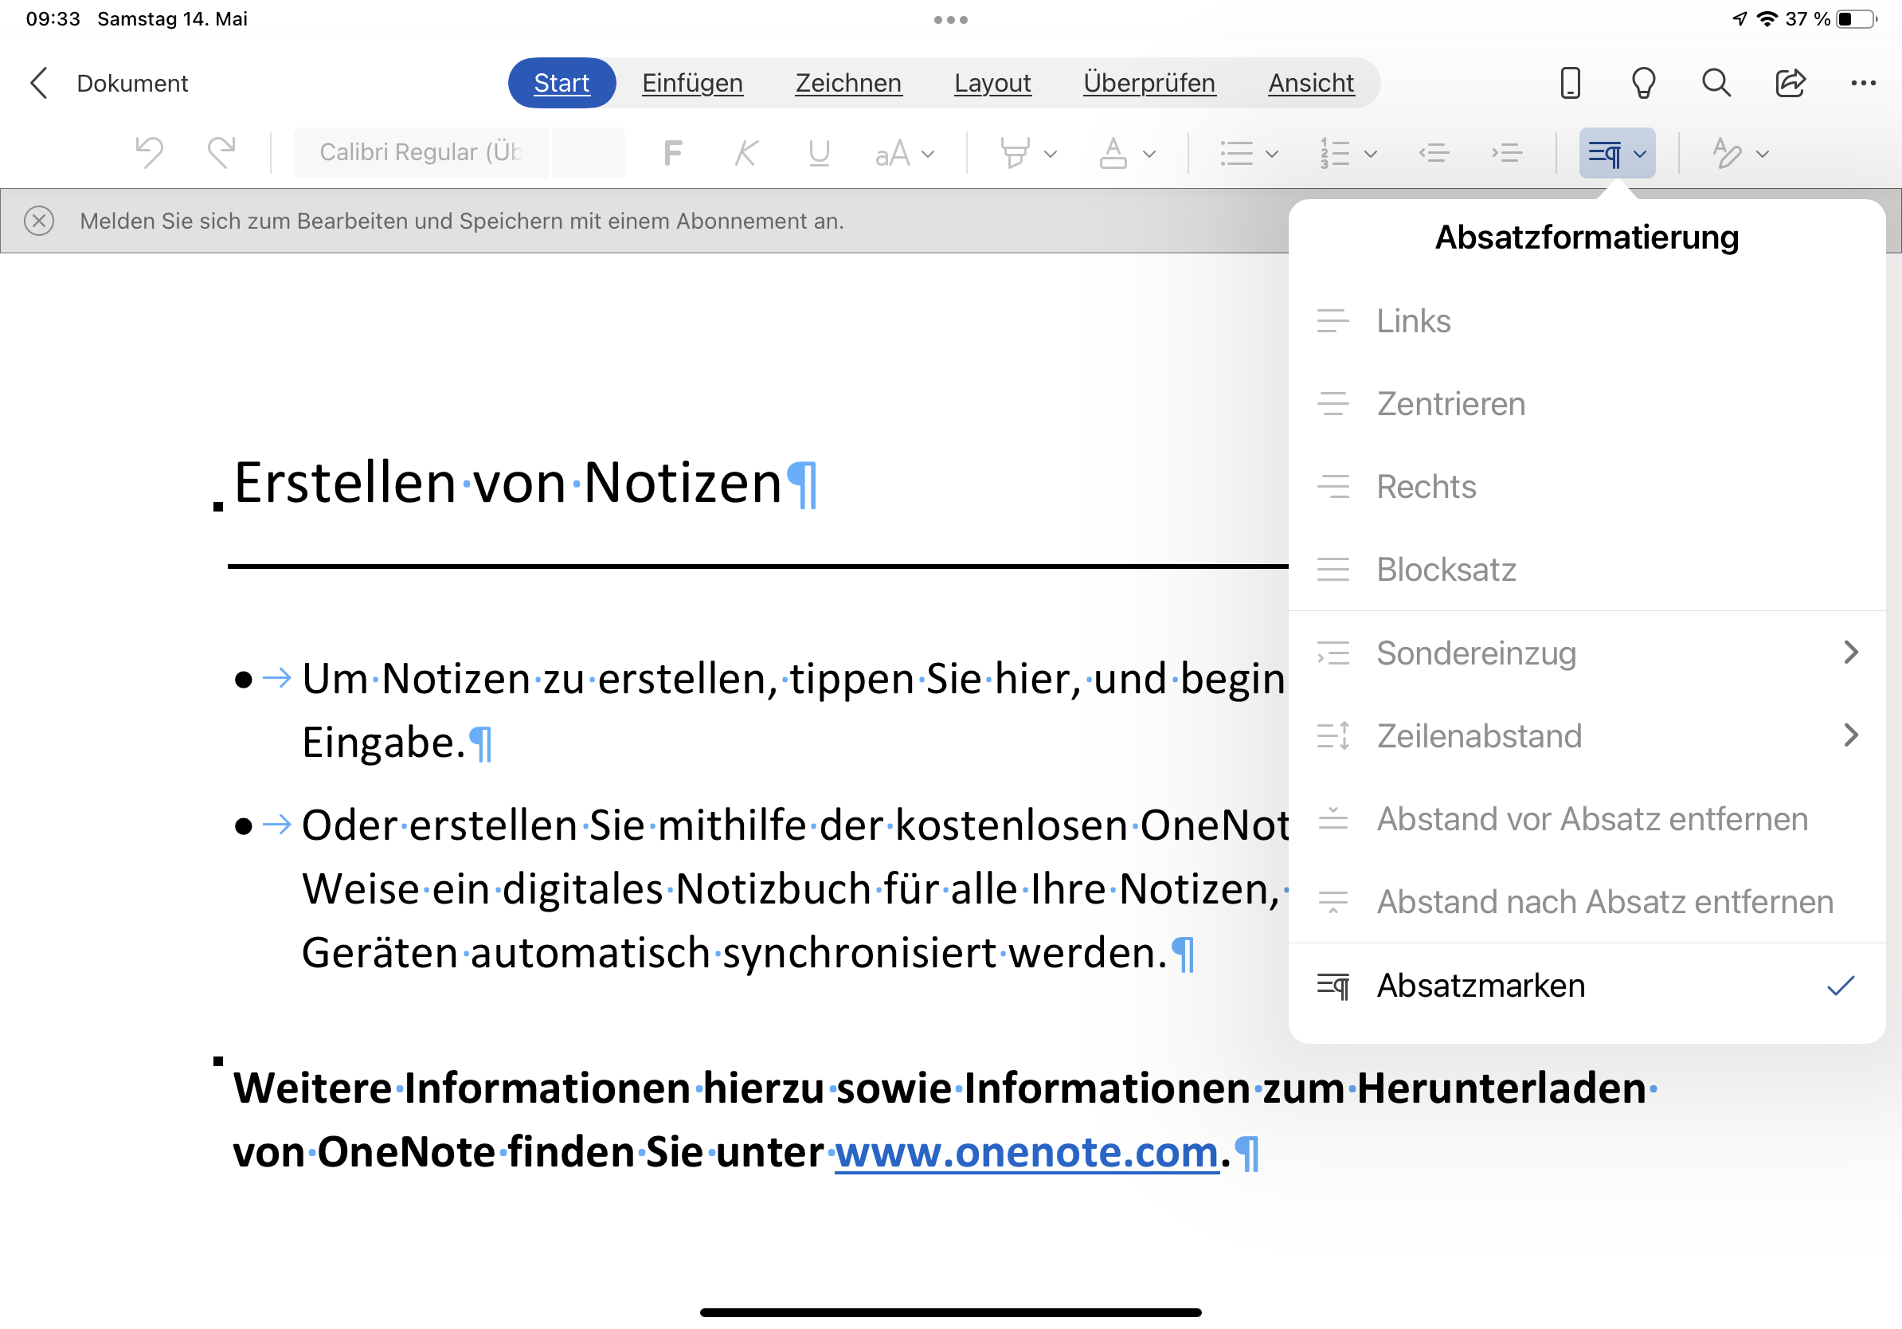Open the Einfügen ribbon tab
Image resolution: width=1902 pixels, height=1329 pixels.
pos(691,81)
